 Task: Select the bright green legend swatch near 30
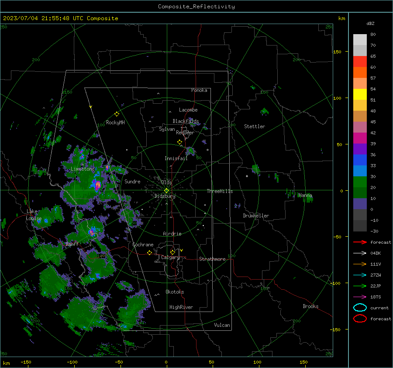click(x=360, y=182)
